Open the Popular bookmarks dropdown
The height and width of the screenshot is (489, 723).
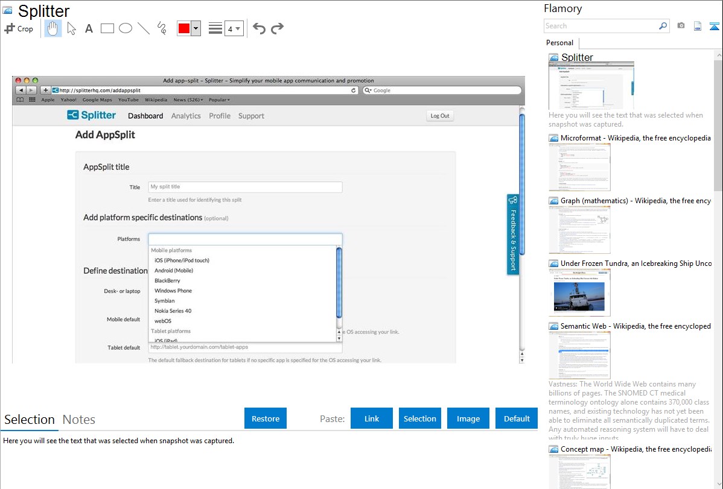(219, 99)
